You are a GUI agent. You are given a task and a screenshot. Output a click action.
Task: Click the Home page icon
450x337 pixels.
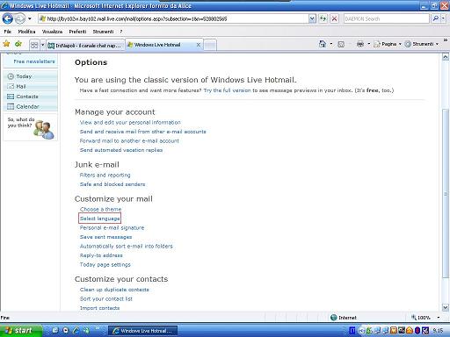[323, 44]
